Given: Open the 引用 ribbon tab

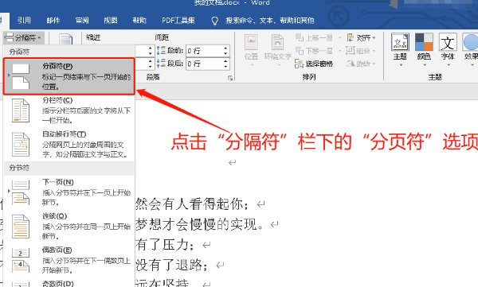Looking at the screenshot, I should (24, 21).
